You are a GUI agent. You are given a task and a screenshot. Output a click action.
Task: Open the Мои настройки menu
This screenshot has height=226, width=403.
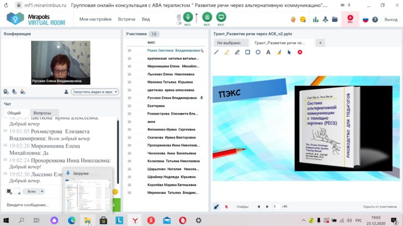pos(95,19)
